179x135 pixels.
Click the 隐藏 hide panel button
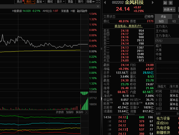pos(90,2)
